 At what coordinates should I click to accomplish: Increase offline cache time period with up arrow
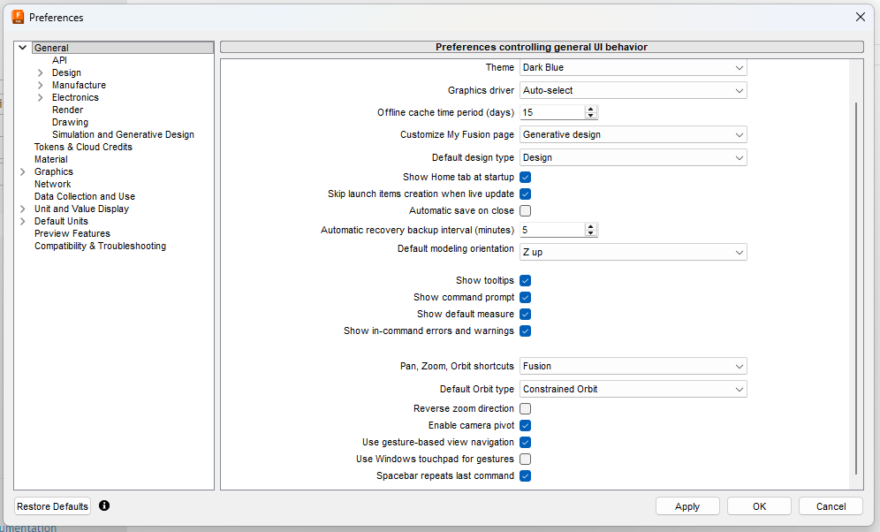[x=591, y=109]
